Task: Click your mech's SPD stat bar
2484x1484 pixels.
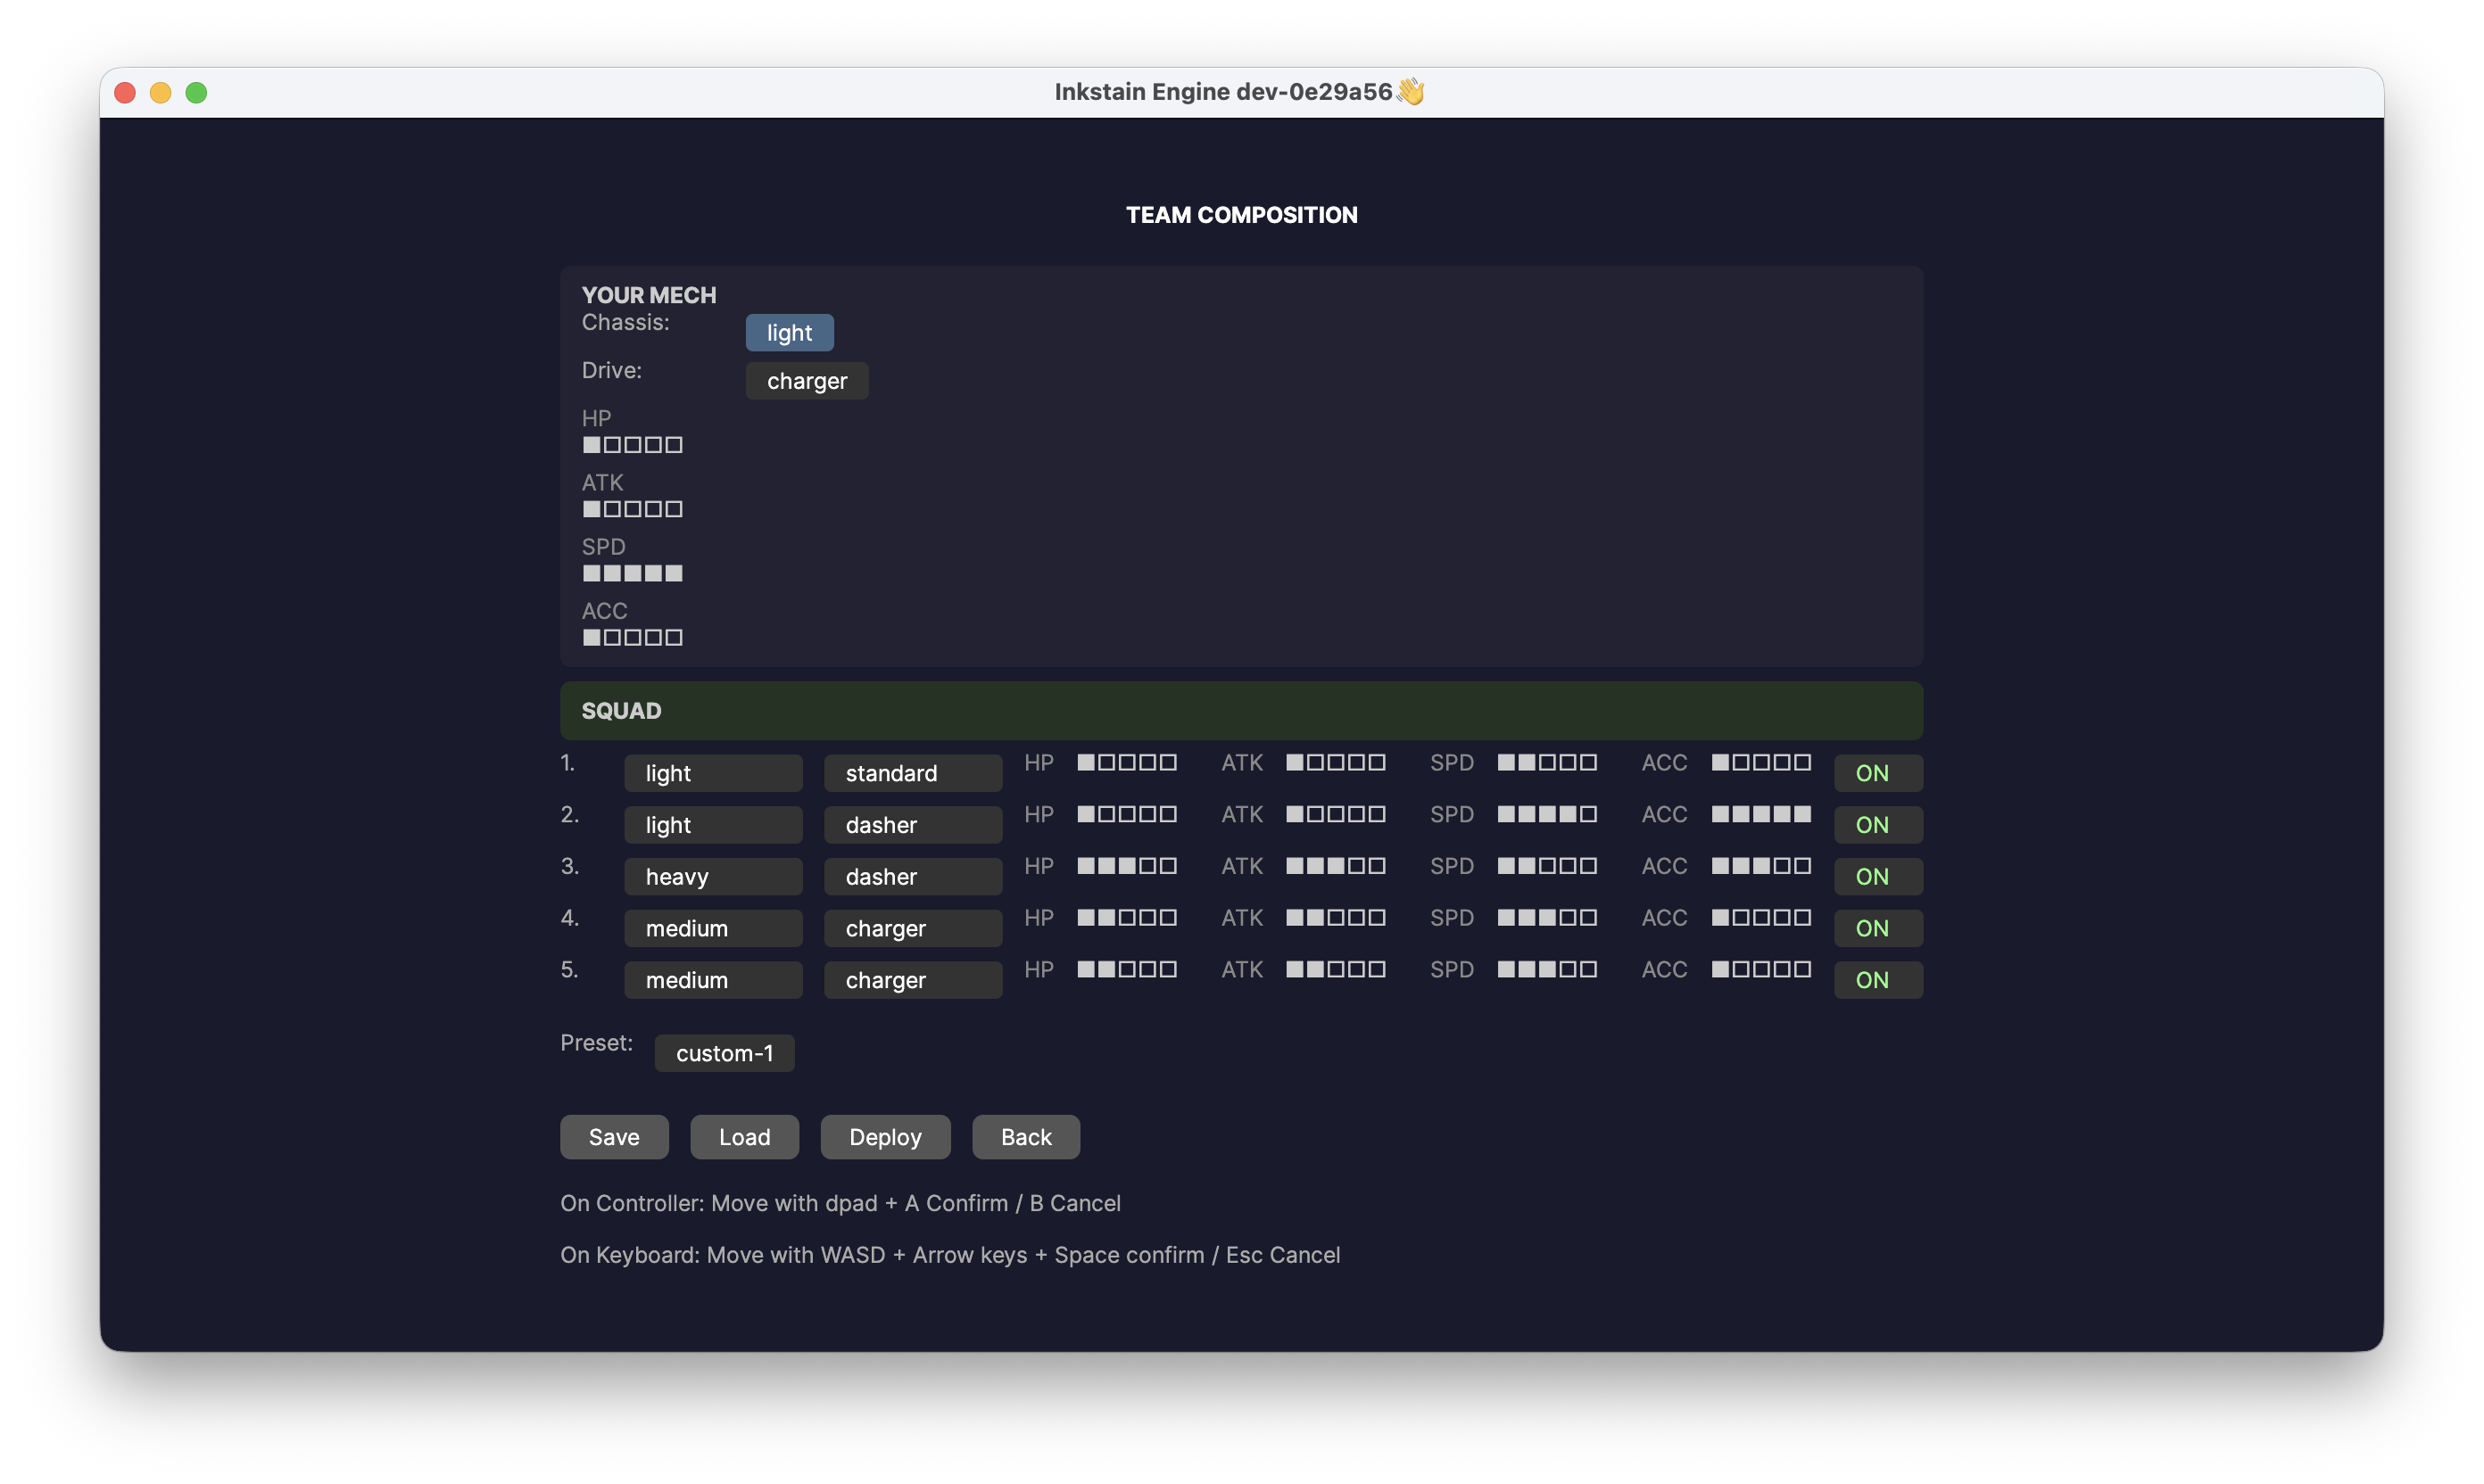Action: 633,573
